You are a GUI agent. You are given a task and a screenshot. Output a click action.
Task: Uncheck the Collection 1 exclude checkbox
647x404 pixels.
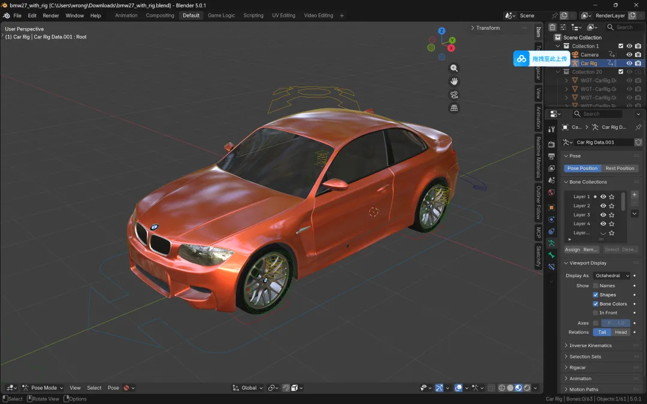[x=621, y=46]
